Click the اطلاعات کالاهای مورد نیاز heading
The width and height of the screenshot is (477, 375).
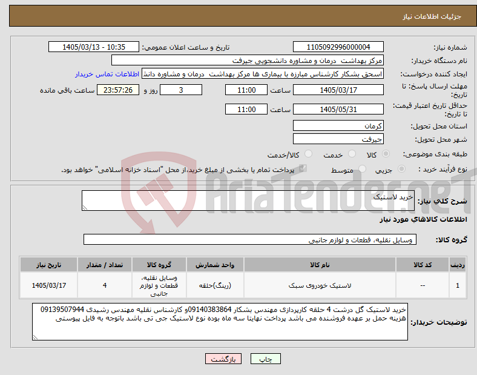tap(423, 219)
